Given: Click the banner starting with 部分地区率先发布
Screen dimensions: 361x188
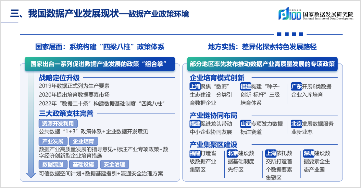Looking at the screenshot, I should click(x=262, y=64).
